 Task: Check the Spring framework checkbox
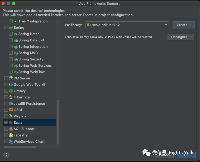[x=6, y=27]
